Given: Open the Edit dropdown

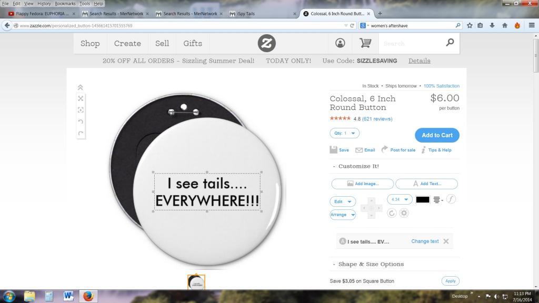Looking at the screenshot, I should click(343, 201).
